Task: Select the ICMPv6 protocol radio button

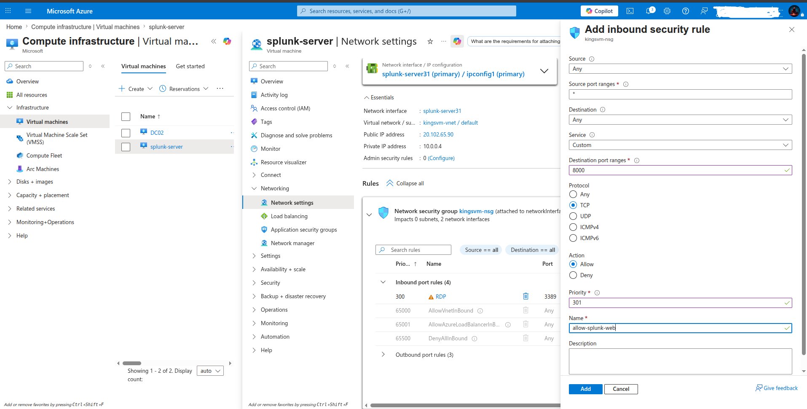Action: 573,238
